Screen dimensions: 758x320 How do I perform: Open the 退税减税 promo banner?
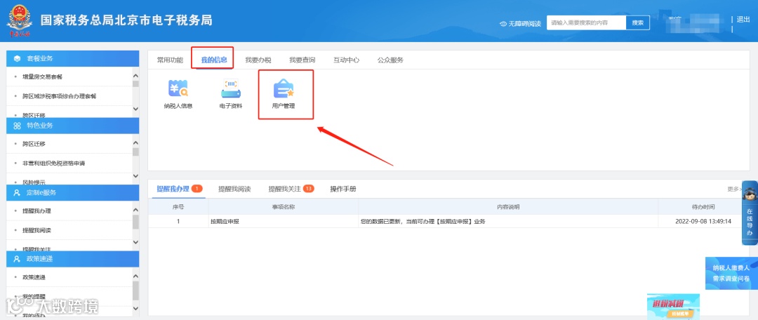pyautogui.click(x=673, y=306)
